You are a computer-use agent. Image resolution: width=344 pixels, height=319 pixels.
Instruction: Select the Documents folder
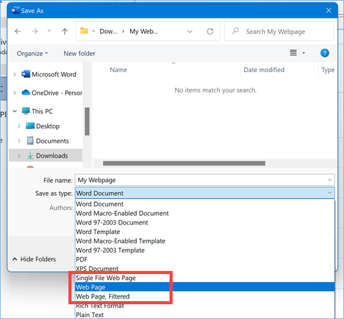tap(47, 140)
